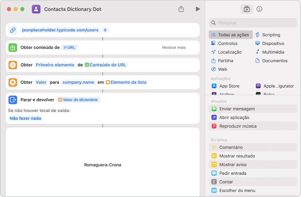This screenshot has width=301, height=197.
Task: Edit the company.name key field
Action: tap(78, 82)
